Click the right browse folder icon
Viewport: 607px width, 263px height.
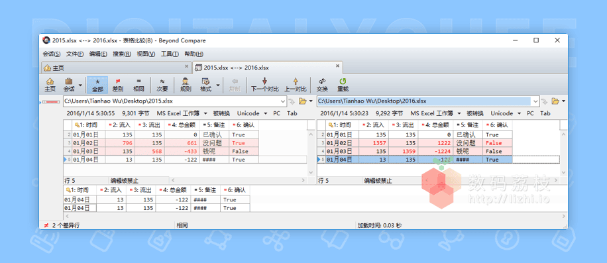tap(555, 101)
